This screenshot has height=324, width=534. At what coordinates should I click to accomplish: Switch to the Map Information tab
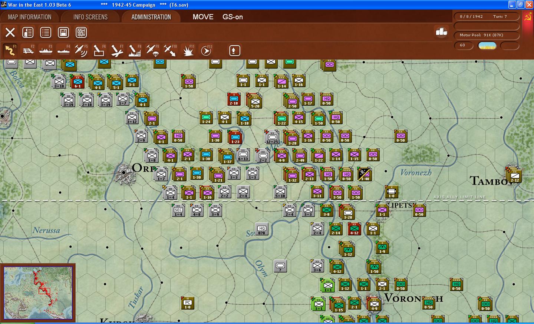[x=30, y=17]
